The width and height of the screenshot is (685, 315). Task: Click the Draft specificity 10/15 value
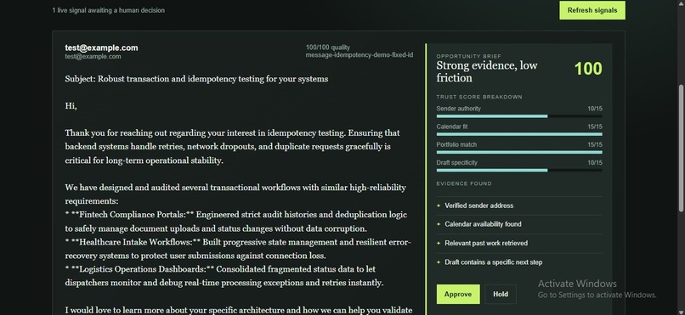click(x=595, y=163)
